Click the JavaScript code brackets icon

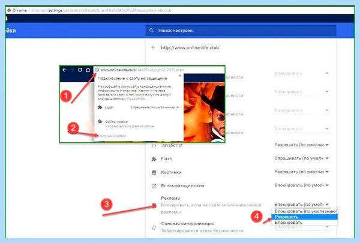point(154,145)
